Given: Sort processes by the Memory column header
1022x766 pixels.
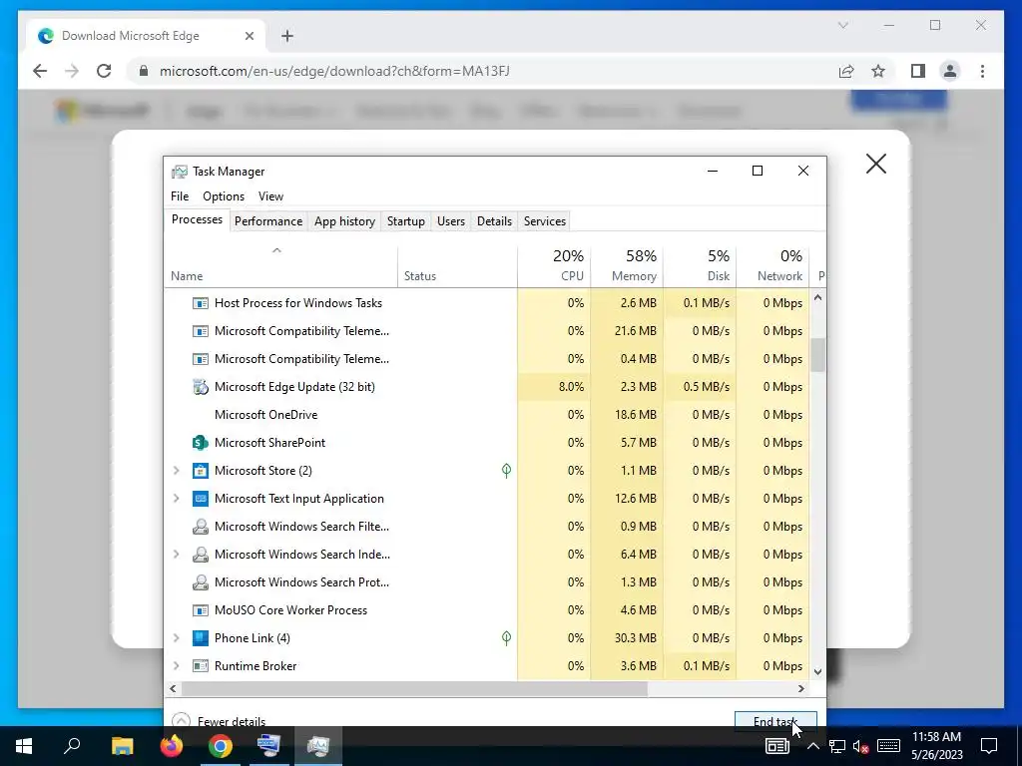Looking at the screenshot, I should (627, 267).
